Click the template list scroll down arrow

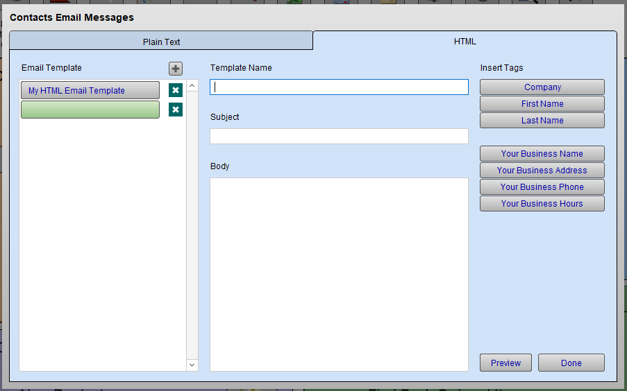(x=192, y=364)
